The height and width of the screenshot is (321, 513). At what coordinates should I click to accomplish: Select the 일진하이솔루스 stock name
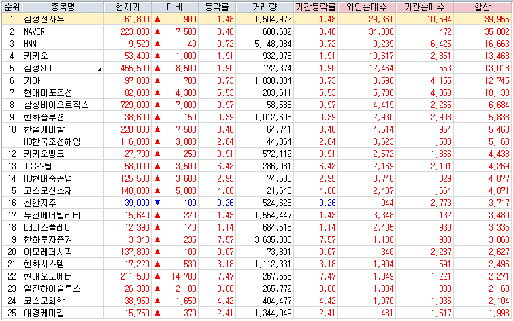[x=52, y=288]
